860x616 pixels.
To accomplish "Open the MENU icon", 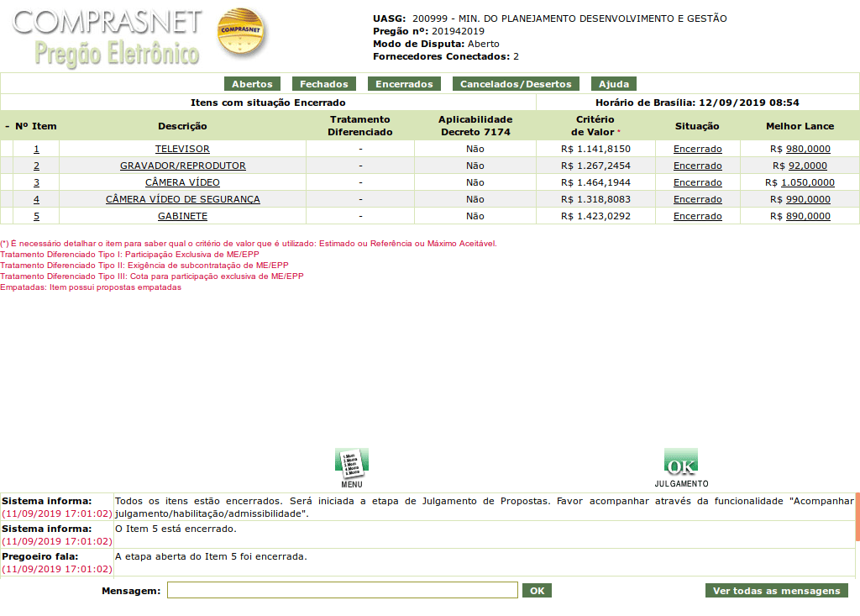I will [352, 467].
